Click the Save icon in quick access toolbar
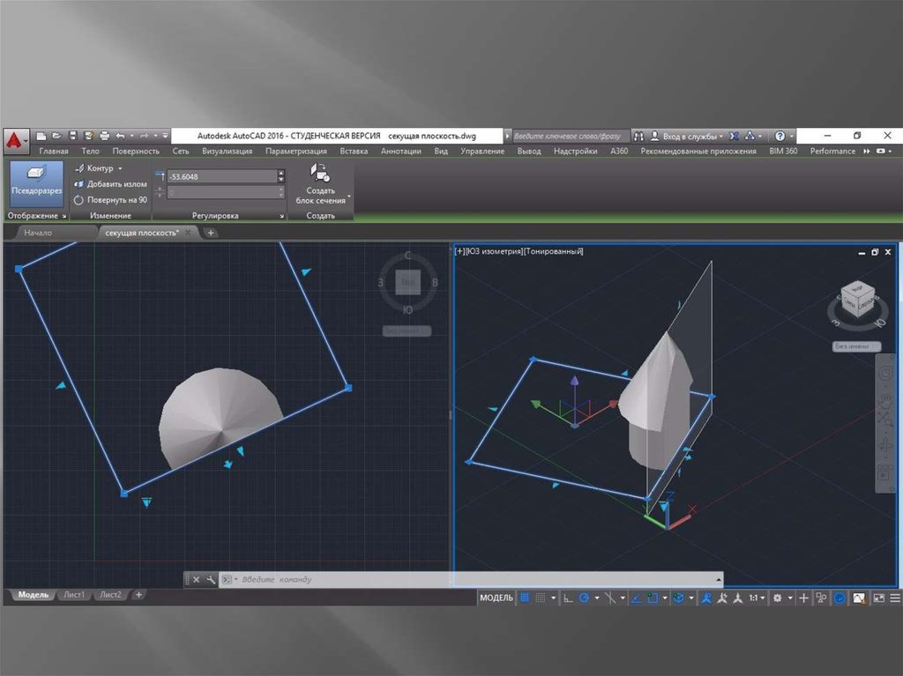903x676 pixels. tap(73, 136)
